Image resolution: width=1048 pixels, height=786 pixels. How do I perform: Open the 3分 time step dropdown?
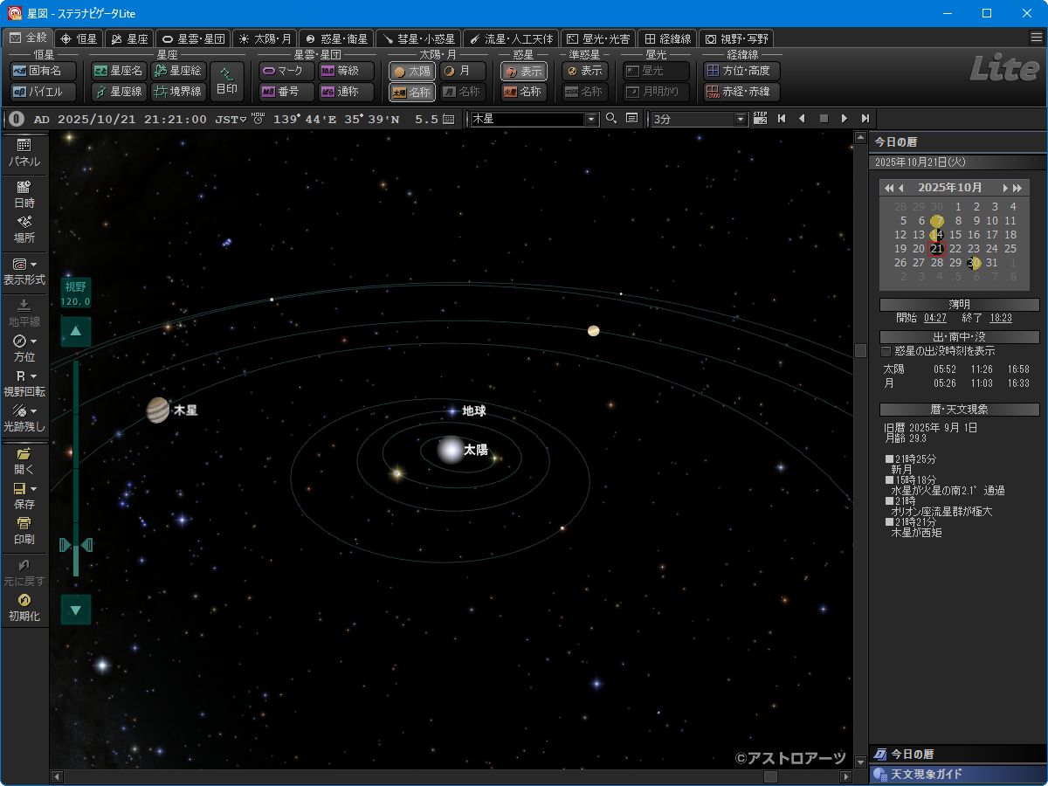pyautogui.click(x=741, y=119)
